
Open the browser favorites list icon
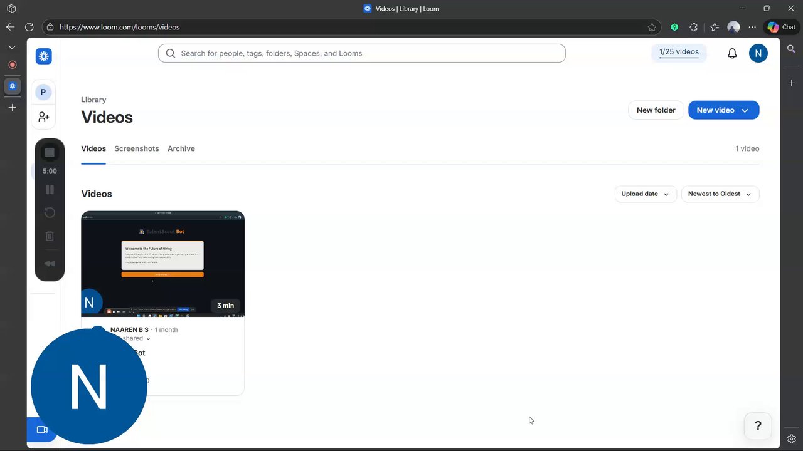click(715, 27)
